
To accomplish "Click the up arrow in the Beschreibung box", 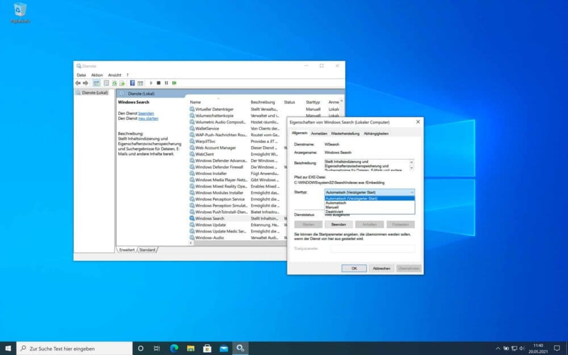I will click(x=411, y=161).
